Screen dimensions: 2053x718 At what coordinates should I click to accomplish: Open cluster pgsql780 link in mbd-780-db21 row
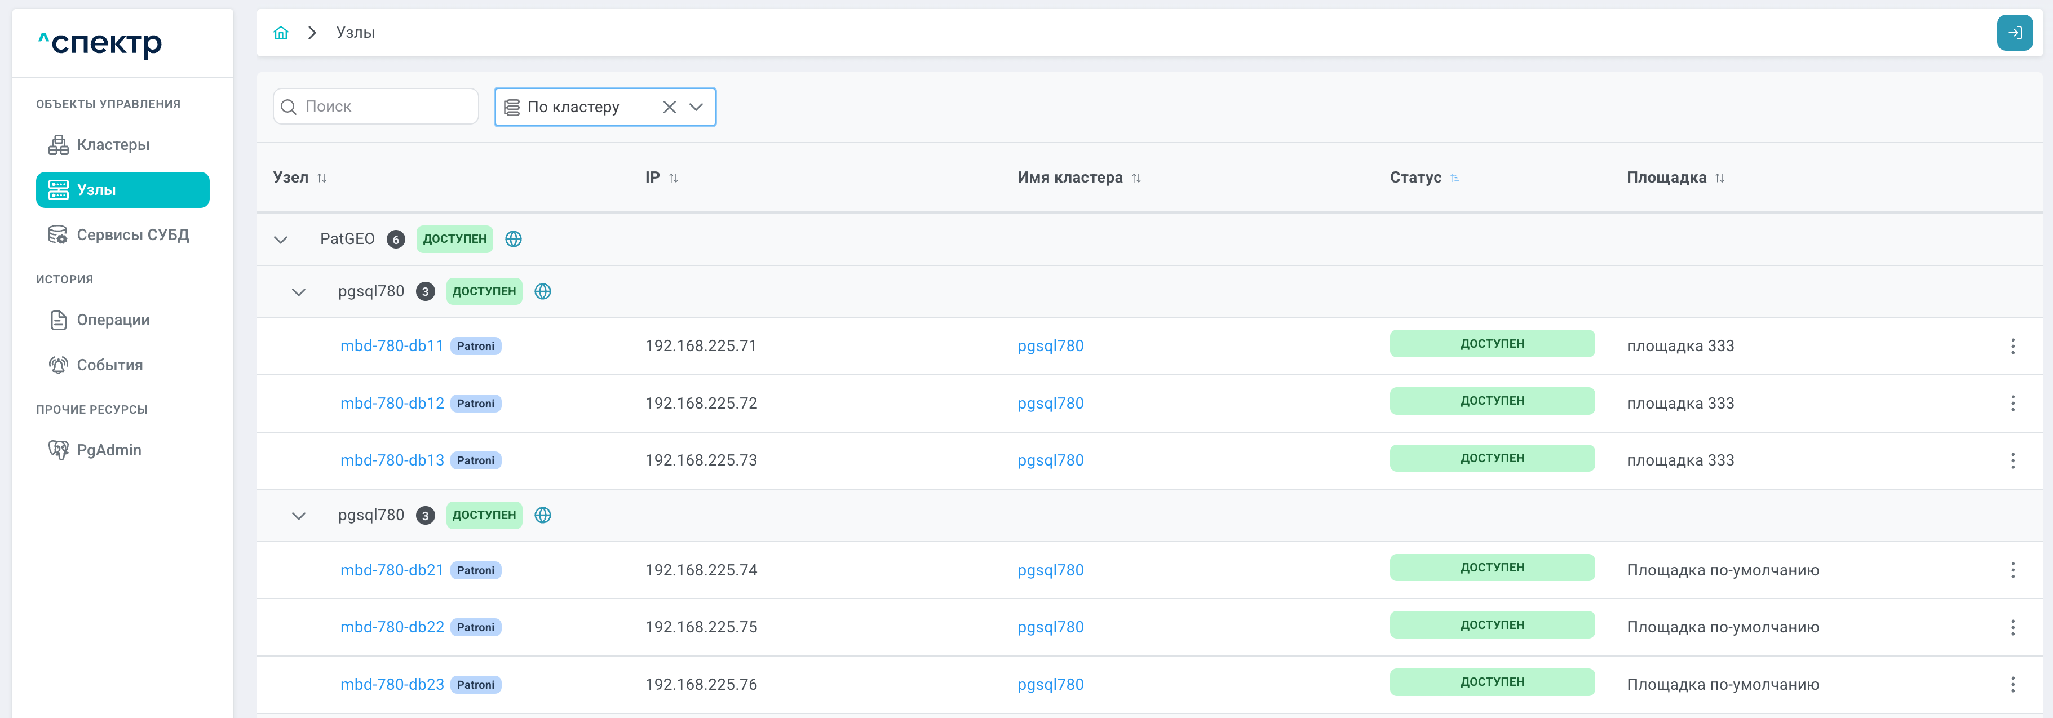click(1050, 570)
